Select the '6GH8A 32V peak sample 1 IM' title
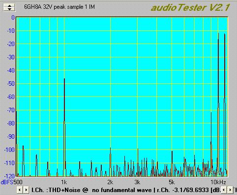The height and width of the screenshot is (195, 237). pyautogui.click(x=59, y=7)
